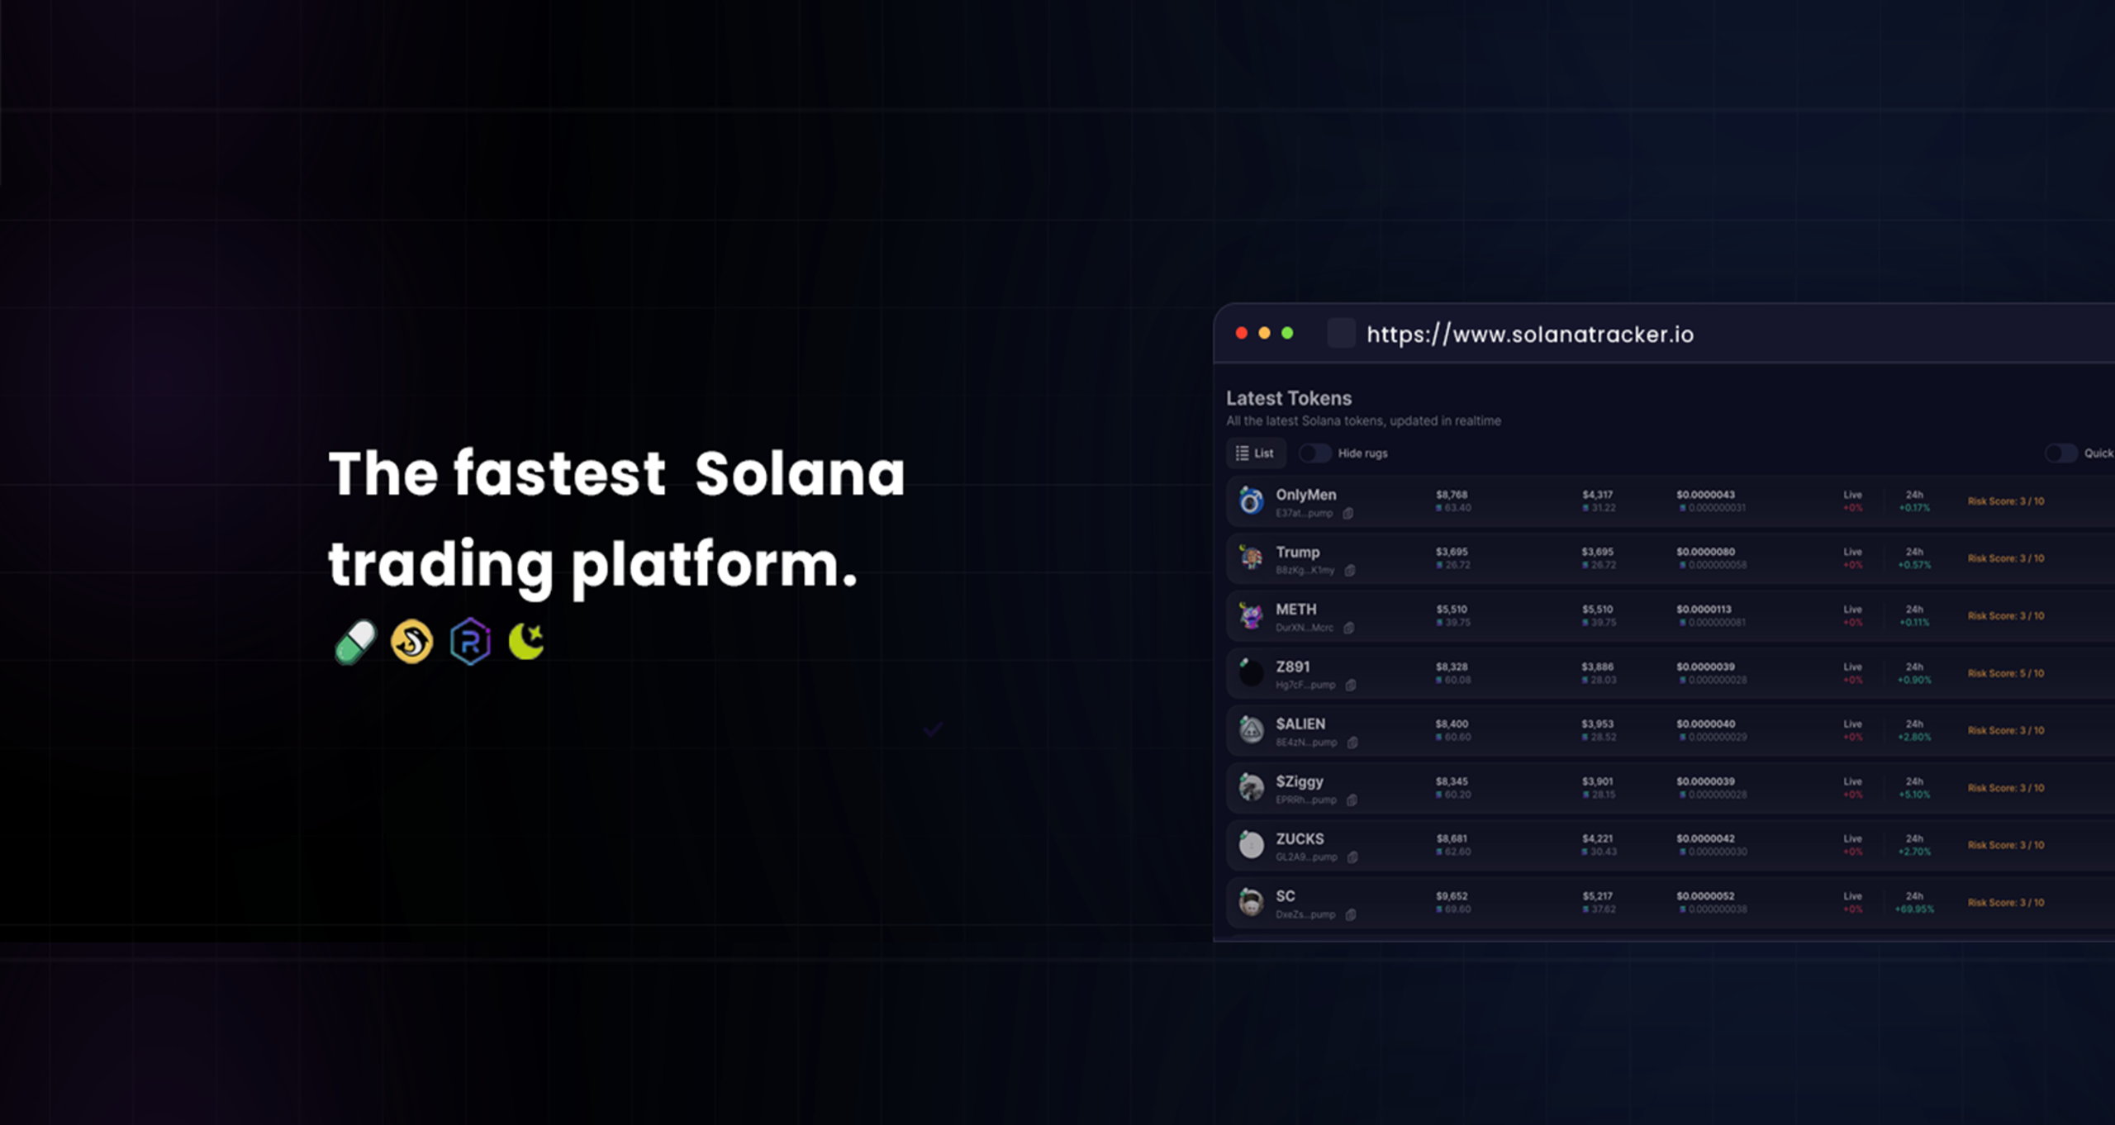The width and height of the screenshot is (2115, 1125).
Task: Toggle the Quick switch
Action: tap(2060, 453)
